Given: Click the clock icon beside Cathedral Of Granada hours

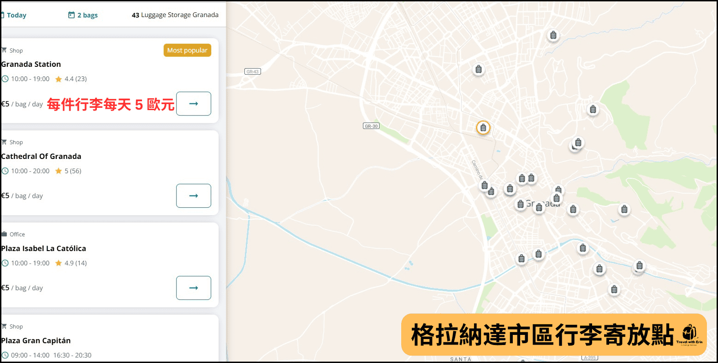Looking at the screenshot, I should pos(4,170).
